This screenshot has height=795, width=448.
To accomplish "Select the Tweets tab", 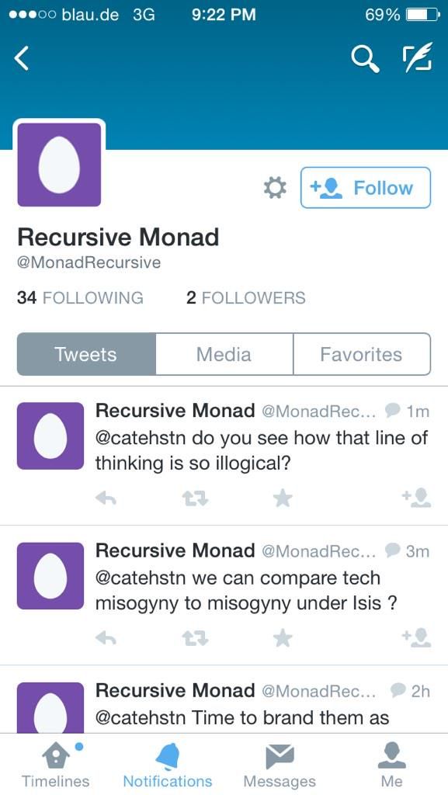I will pos(85,354).
